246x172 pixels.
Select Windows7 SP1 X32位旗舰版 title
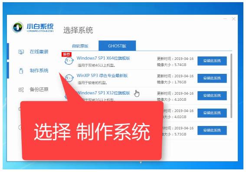point(103,93)
